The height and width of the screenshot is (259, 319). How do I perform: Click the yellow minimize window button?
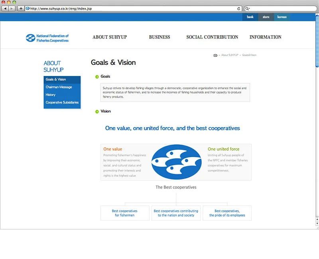tap(9, 2)
